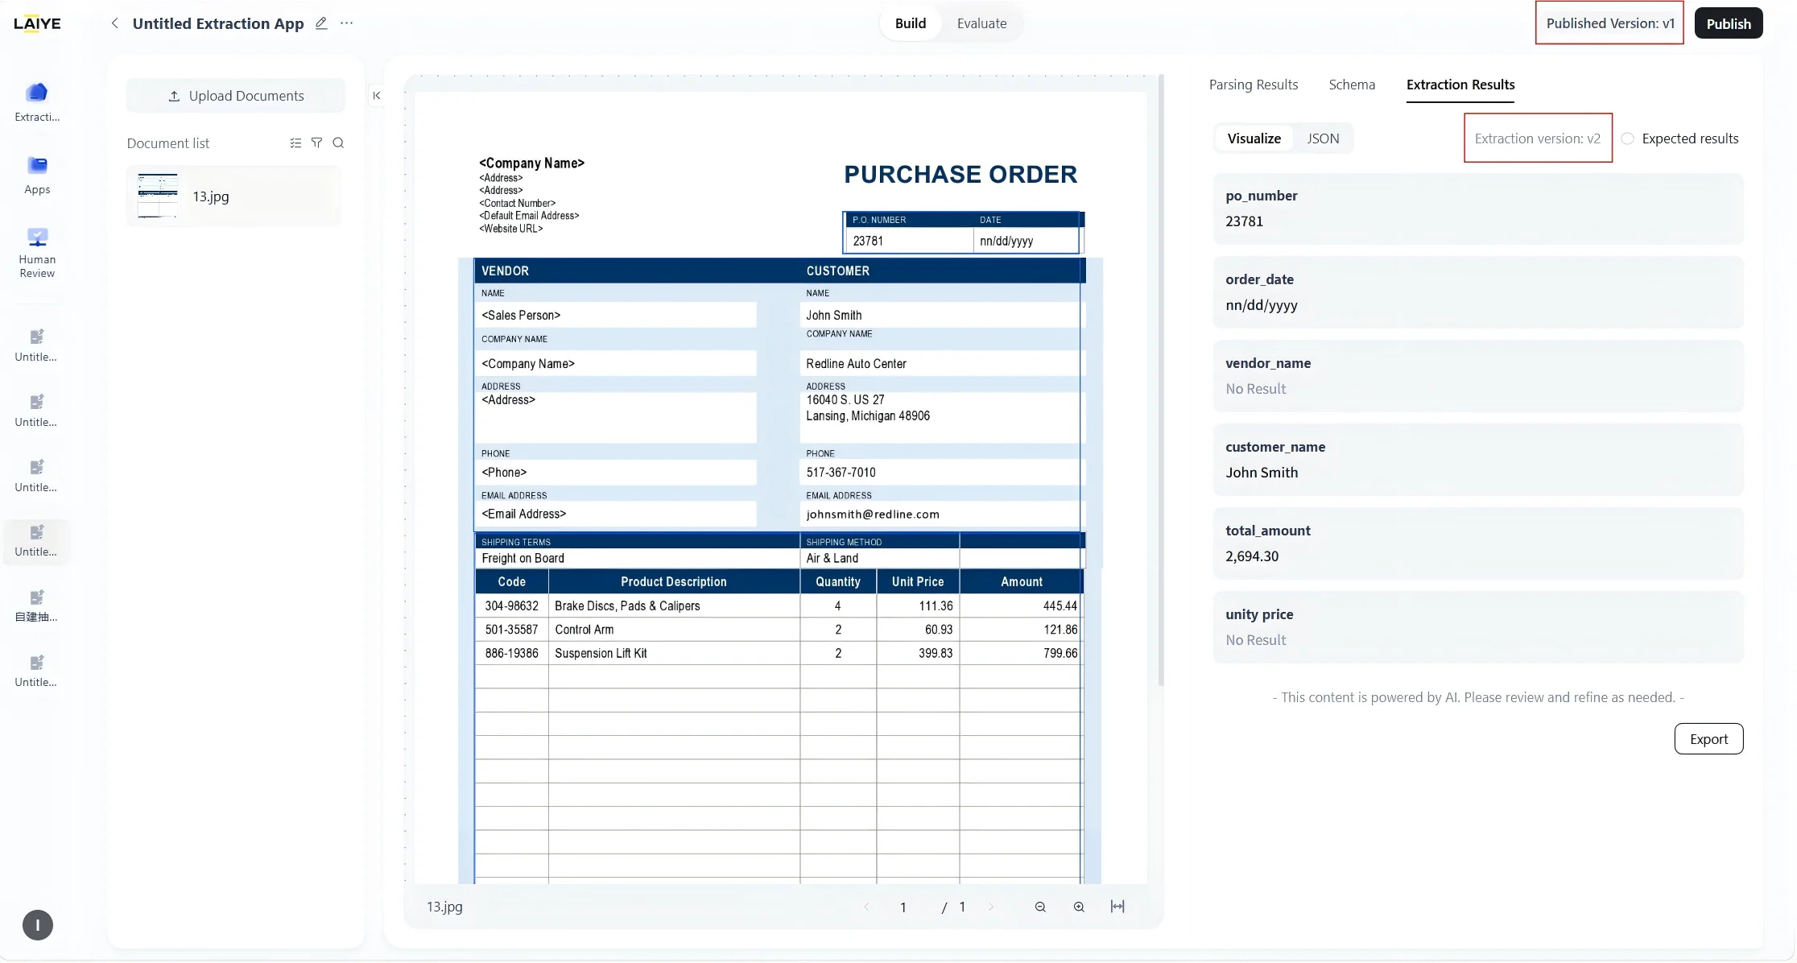The width and height of the screenshot is (1797, 963).
Task: Click the '517-367-7010' phone value
Action: click(841, 473)
